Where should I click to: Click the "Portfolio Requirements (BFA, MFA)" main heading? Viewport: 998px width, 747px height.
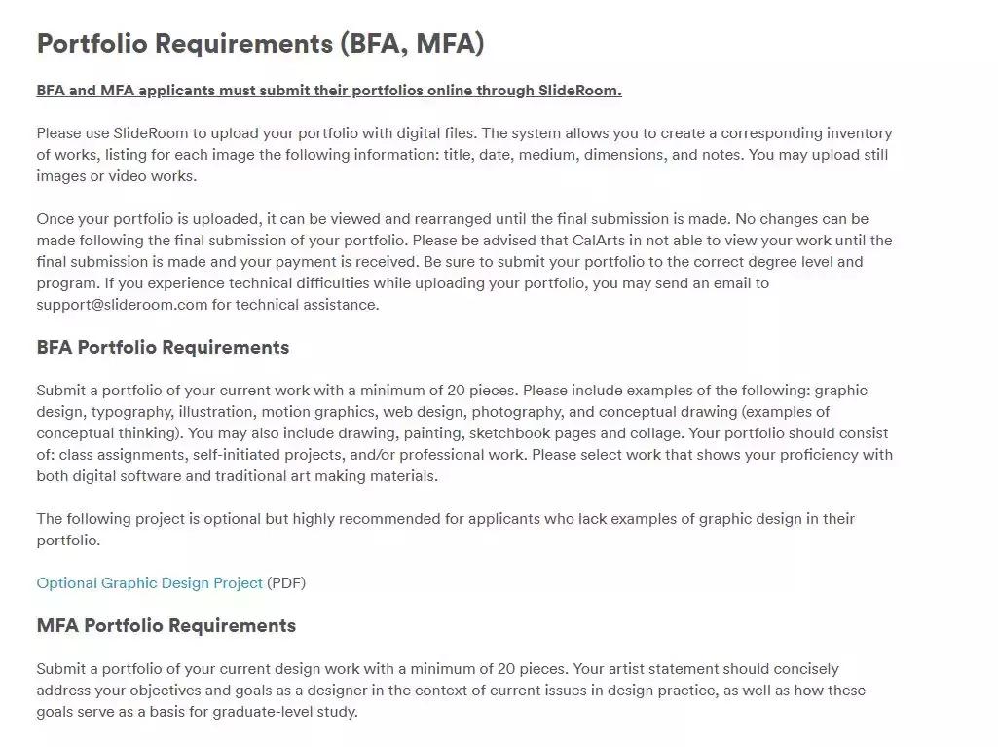click(x=260, y=44)
